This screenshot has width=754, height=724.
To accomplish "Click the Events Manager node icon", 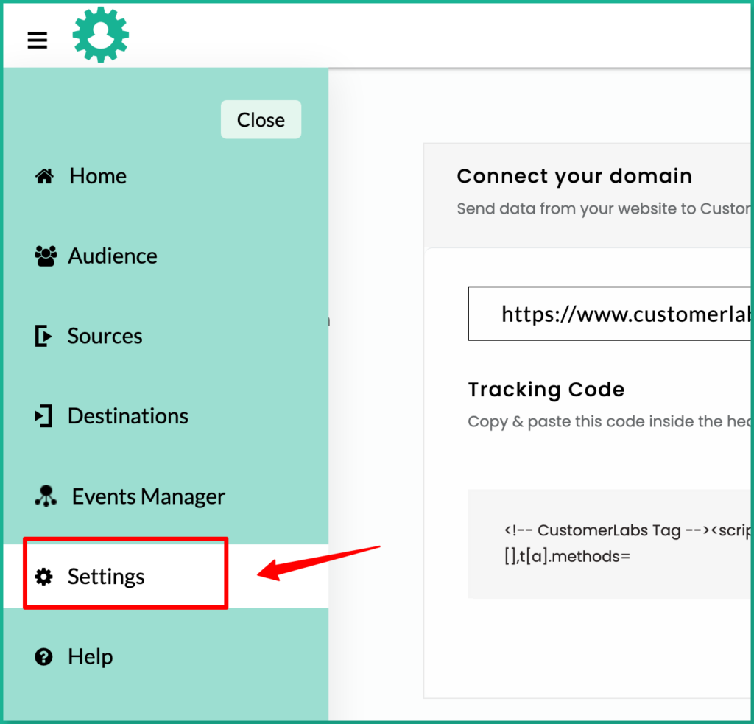I will (46, 496).
